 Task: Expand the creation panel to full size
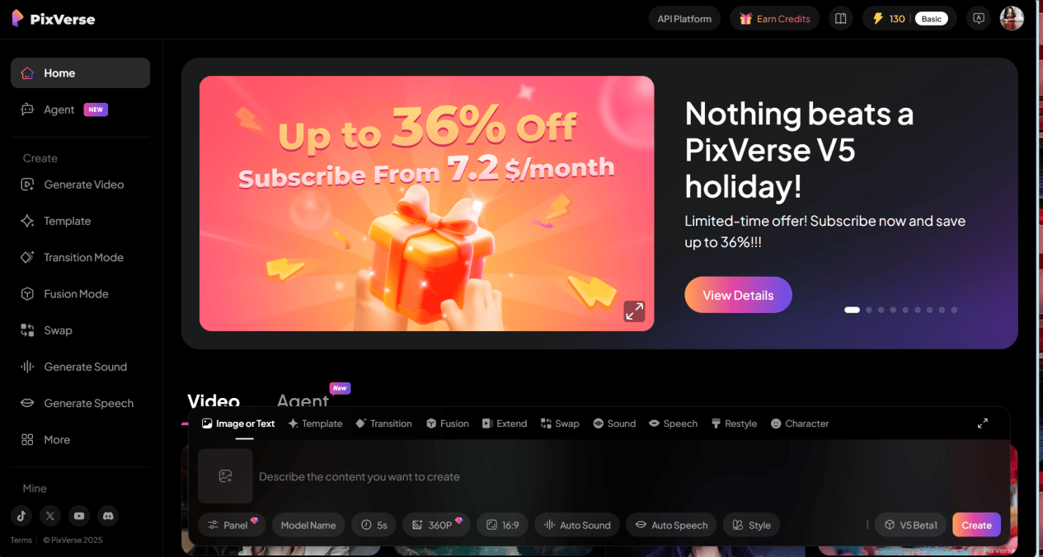click(x=983, y=423)
